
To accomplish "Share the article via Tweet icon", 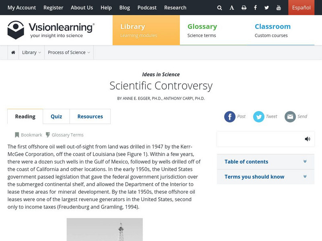I will tap(259, 116).
